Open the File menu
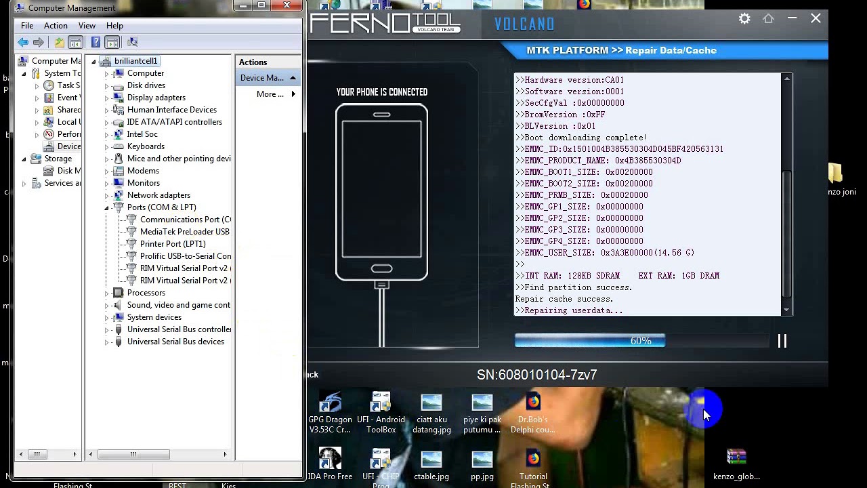Viewport: 867px width, 488px height. point(27,26)
